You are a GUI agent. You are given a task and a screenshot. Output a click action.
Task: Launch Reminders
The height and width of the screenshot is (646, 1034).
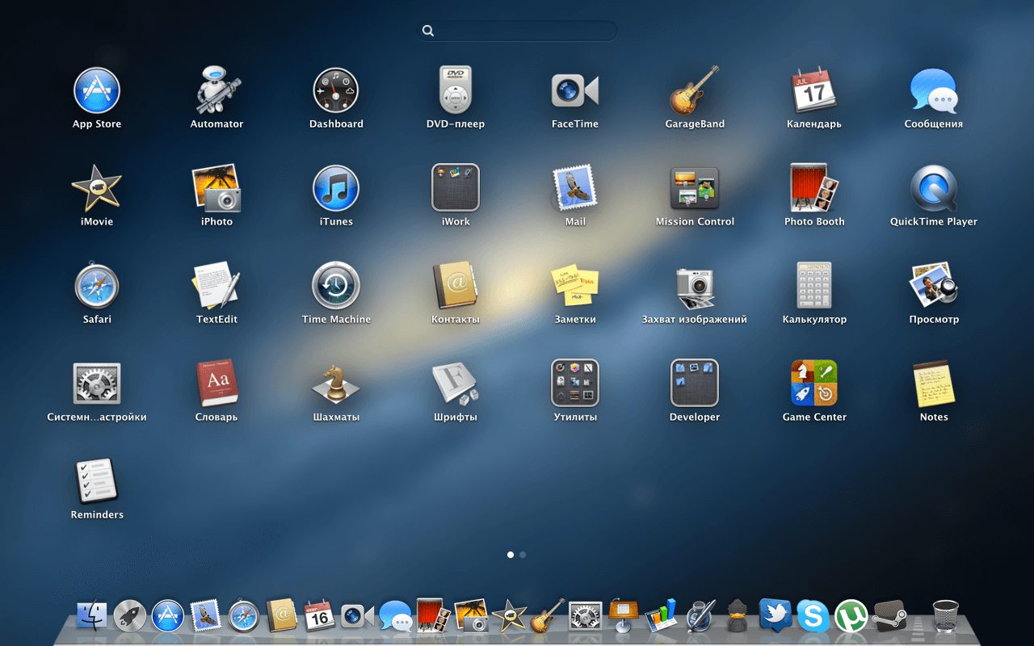click(x=97, y=481)
